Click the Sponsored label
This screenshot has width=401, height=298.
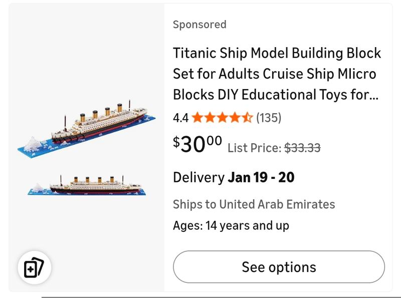pyautogui.click(x=199, y=25)
